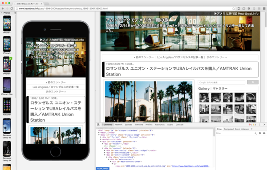Click the DOCTYPE breadcrumb at the bottom
The image size is (267, 170).
102,169
